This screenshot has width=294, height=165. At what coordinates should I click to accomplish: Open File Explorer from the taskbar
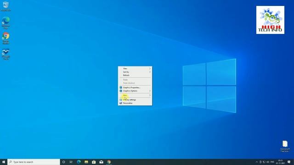coord(86,162)
